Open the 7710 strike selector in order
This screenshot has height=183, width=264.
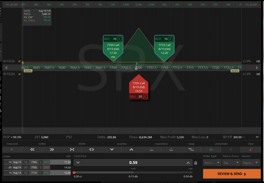pos(34,173)
